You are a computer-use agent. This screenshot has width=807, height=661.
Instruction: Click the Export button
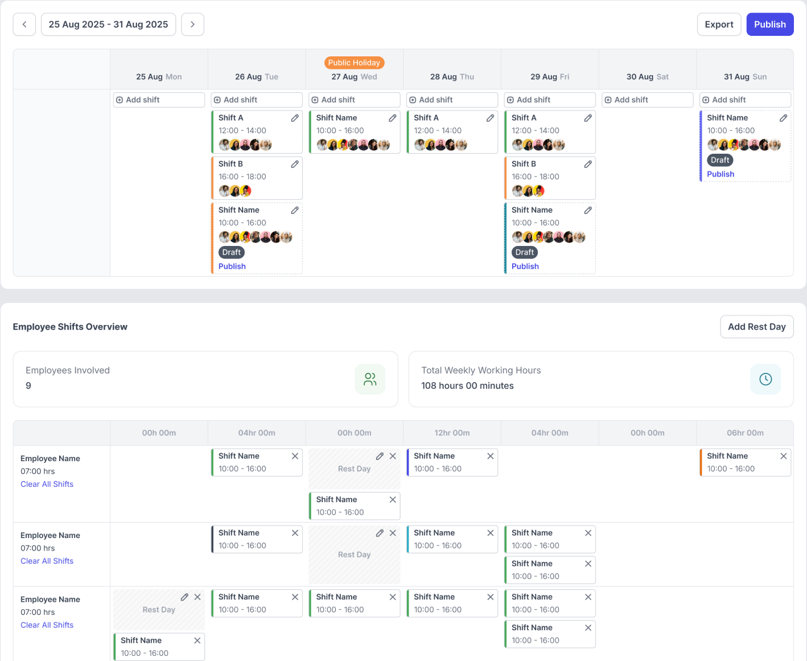719,24
